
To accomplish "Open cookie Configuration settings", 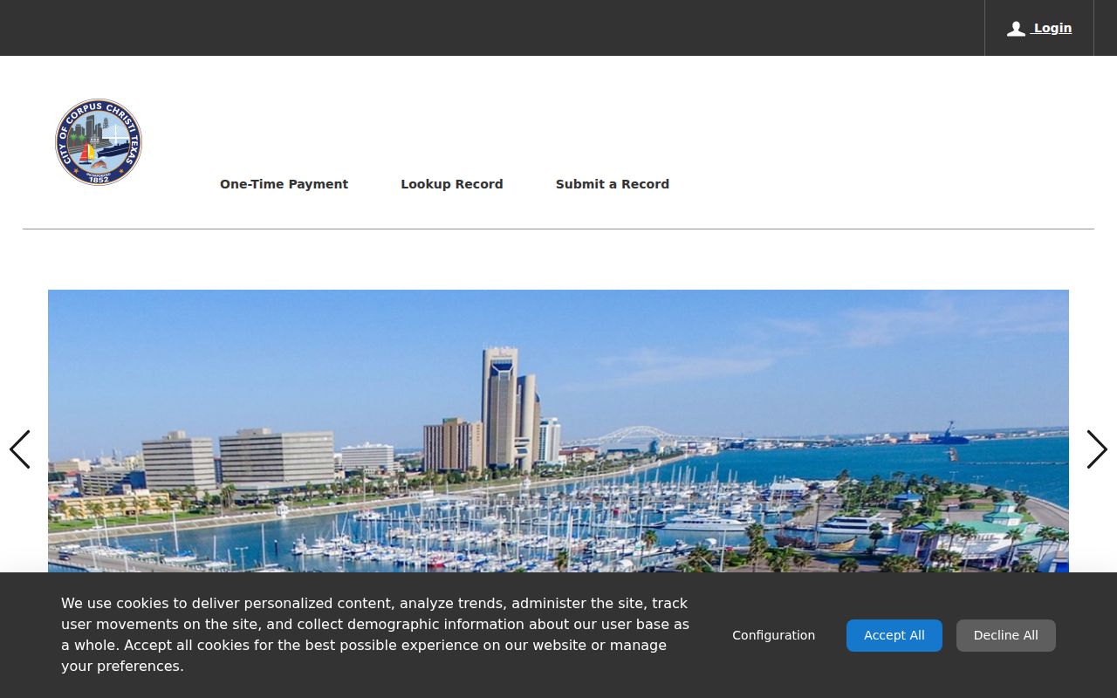I will tap(773, 635).
